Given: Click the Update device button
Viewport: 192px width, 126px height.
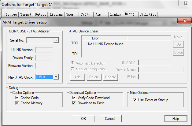Looking at the screenshot, I should (x=111, y=77).
